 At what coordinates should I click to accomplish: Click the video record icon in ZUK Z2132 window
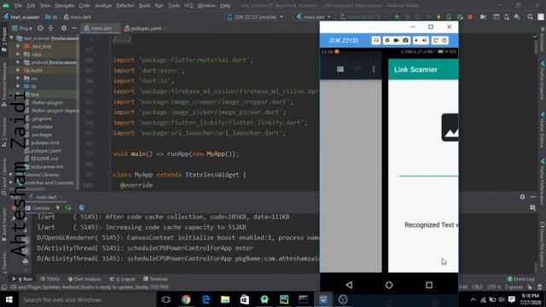[396, 40]
